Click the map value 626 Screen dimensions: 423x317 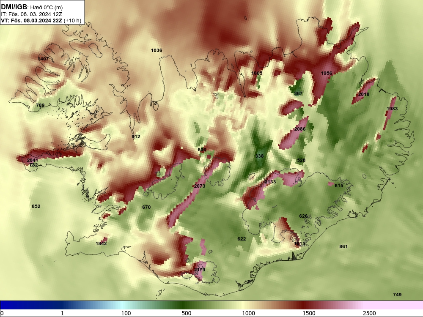coord(303,216)
